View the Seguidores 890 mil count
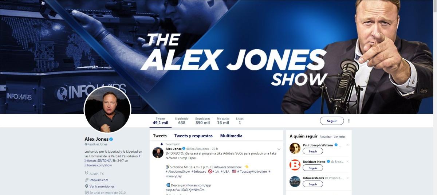 (x=202, y=121)
